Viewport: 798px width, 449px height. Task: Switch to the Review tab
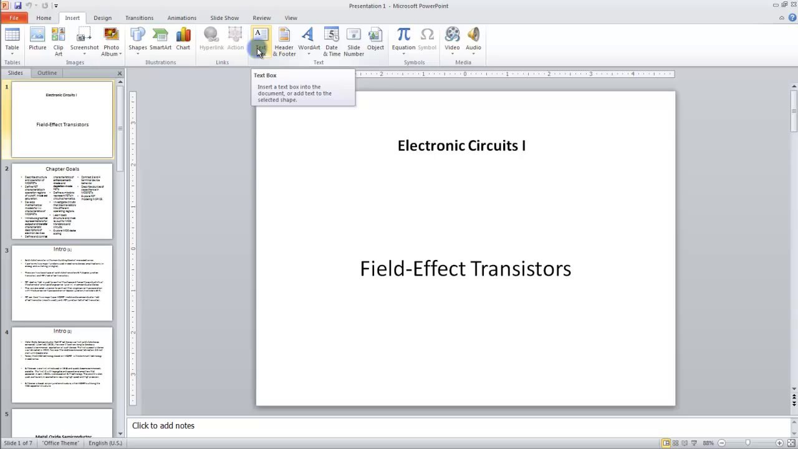[261, 17]
